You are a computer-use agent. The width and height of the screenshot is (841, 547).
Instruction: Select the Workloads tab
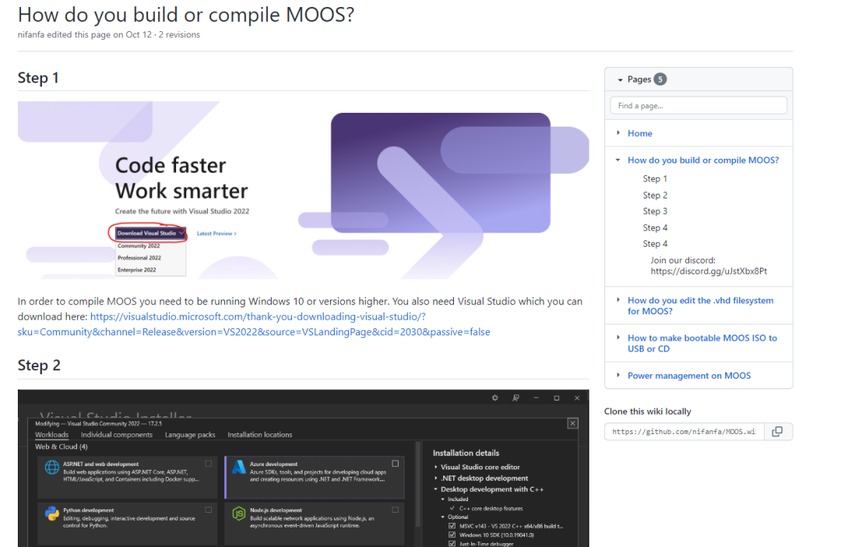point(51,434)
